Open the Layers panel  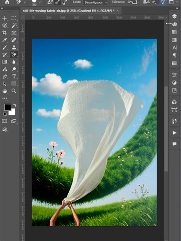175,16
